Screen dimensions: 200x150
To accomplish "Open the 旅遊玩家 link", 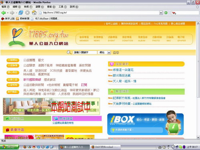I will tap(41, 70).
